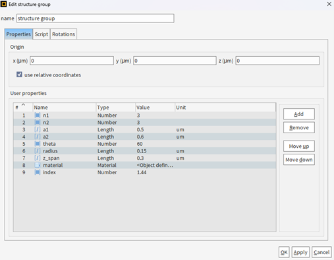The height and width of the screenshot is (260, 334).
Task: Click the value 1.44 of index
Action: coord(142,172)
